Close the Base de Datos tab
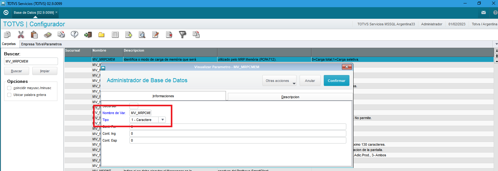The width and height of the screenshot is (498, 171). [56, 13]
